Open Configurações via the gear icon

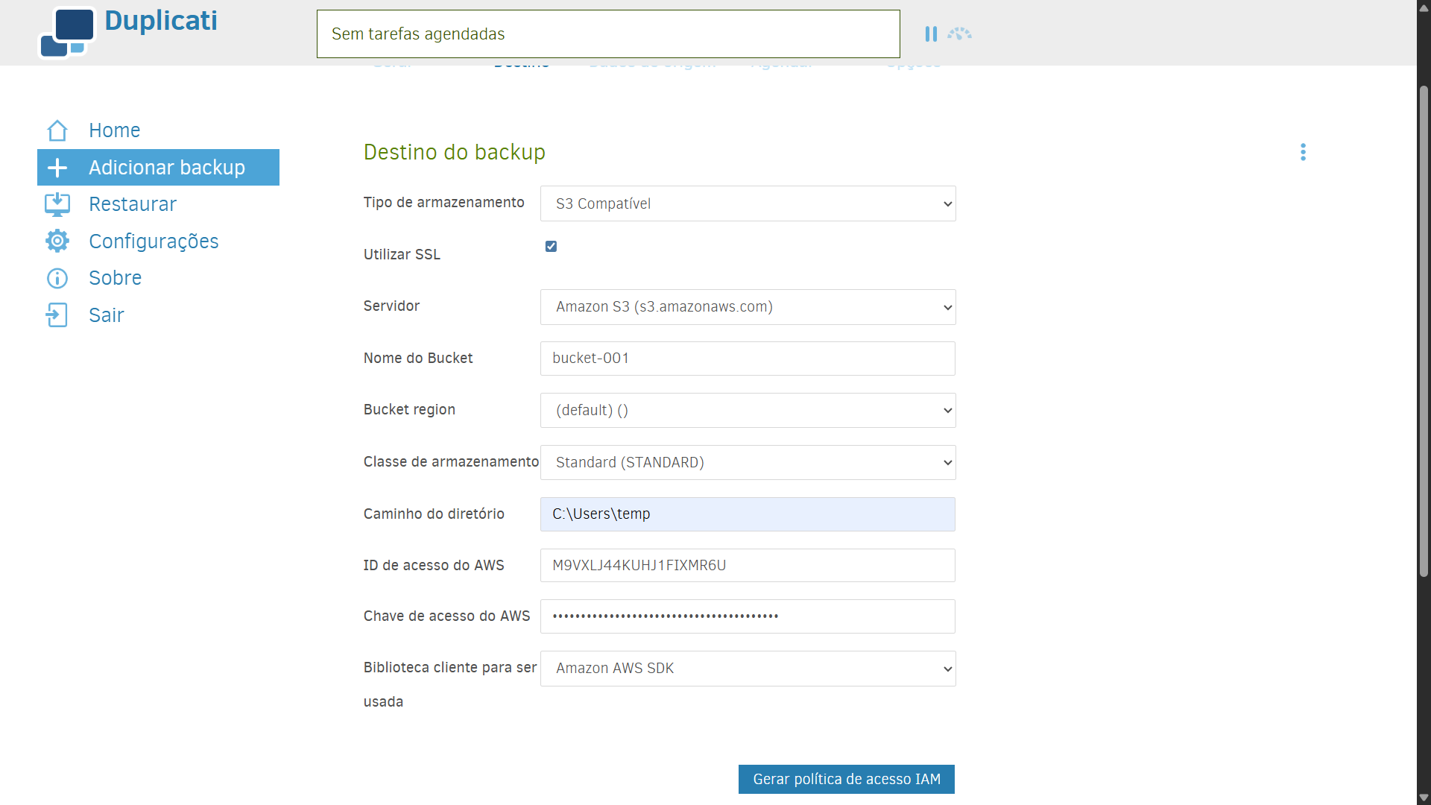click(57, 241)
